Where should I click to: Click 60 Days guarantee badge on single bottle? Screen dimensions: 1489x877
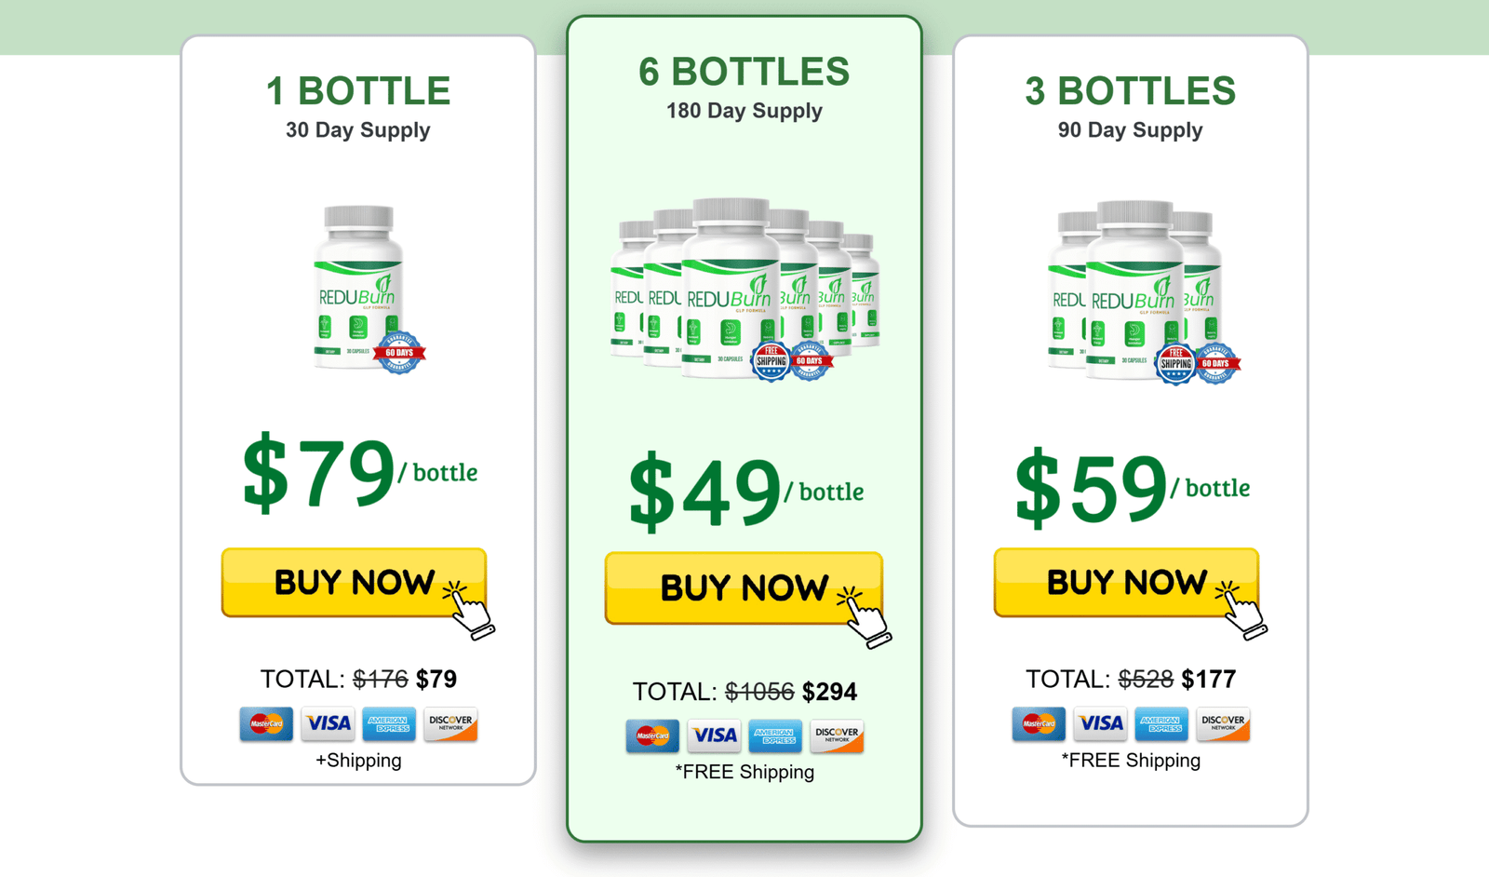tap(400, 353)
